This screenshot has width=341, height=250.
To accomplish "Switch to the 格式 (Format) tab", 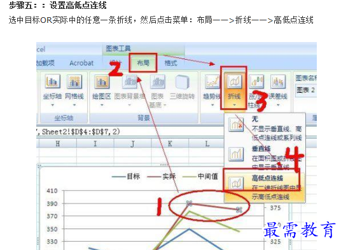I will tap(170, 63).
